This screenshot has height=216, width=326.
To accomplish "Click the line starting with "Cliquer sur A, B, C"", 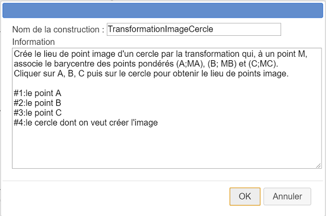I will coord(151,73).
